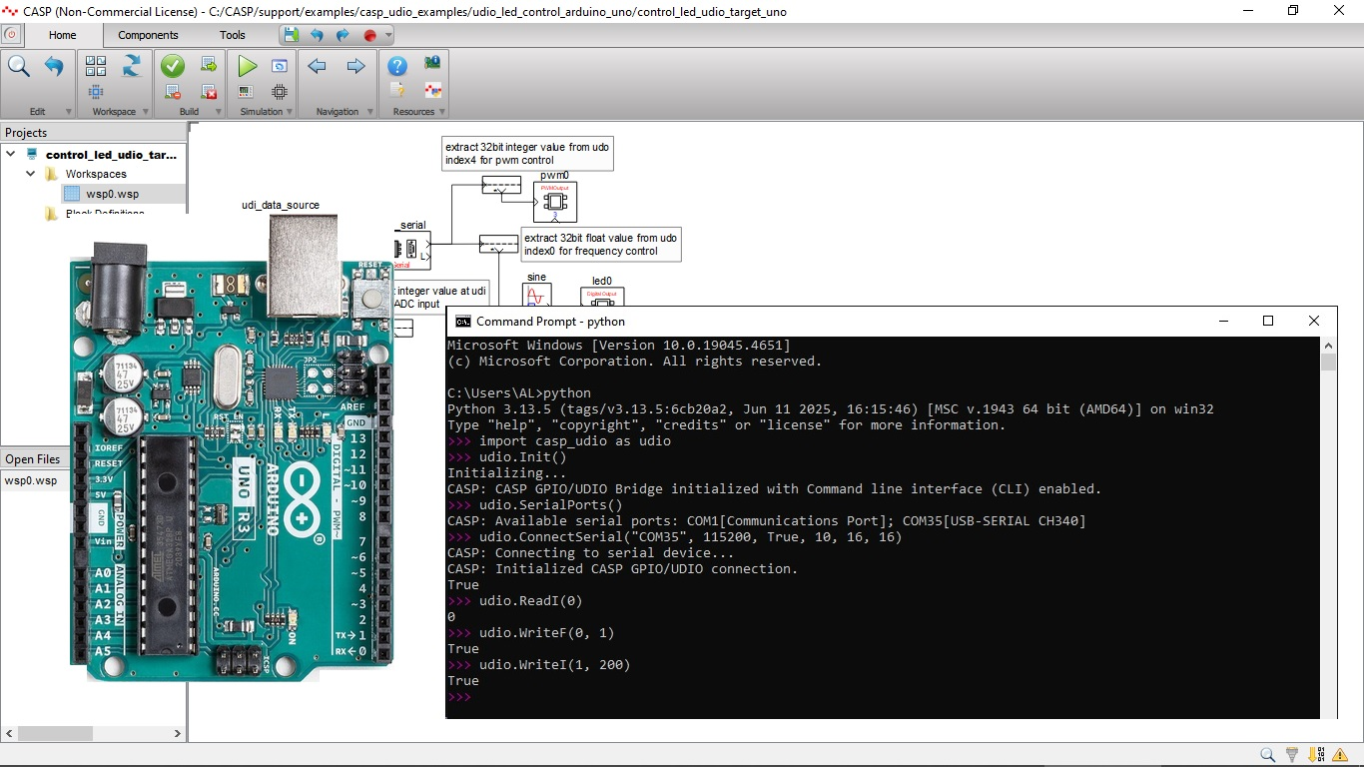Click the red record circle in quick access bar
Screen dimensions: 1364x767
[369, 35]
